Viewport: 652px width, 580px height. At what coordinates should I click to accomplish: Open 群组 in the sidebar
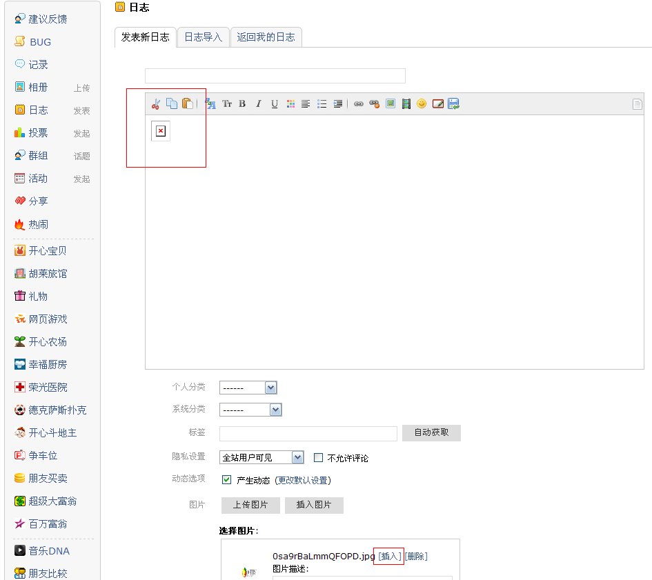38,155
